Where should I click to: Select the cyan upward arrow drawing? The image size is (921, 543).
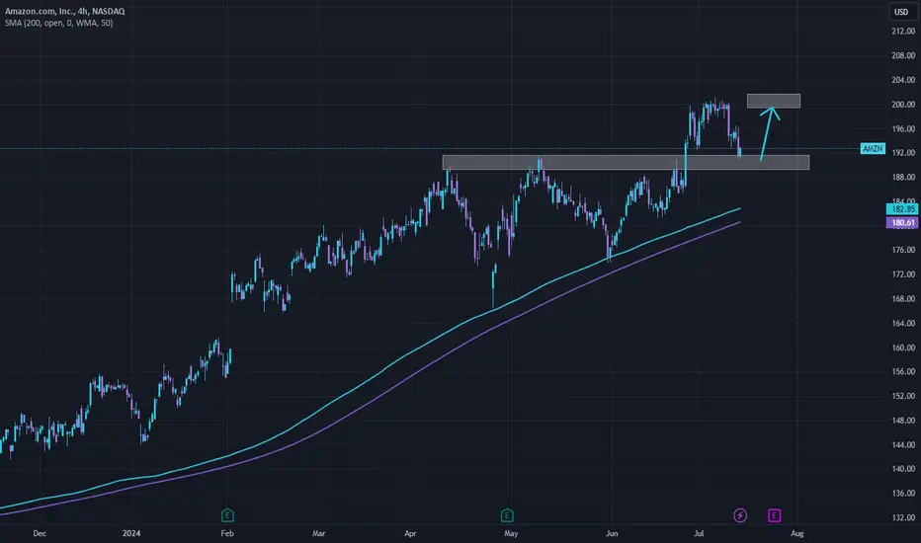pyautogui.click(x=766, y=136)
